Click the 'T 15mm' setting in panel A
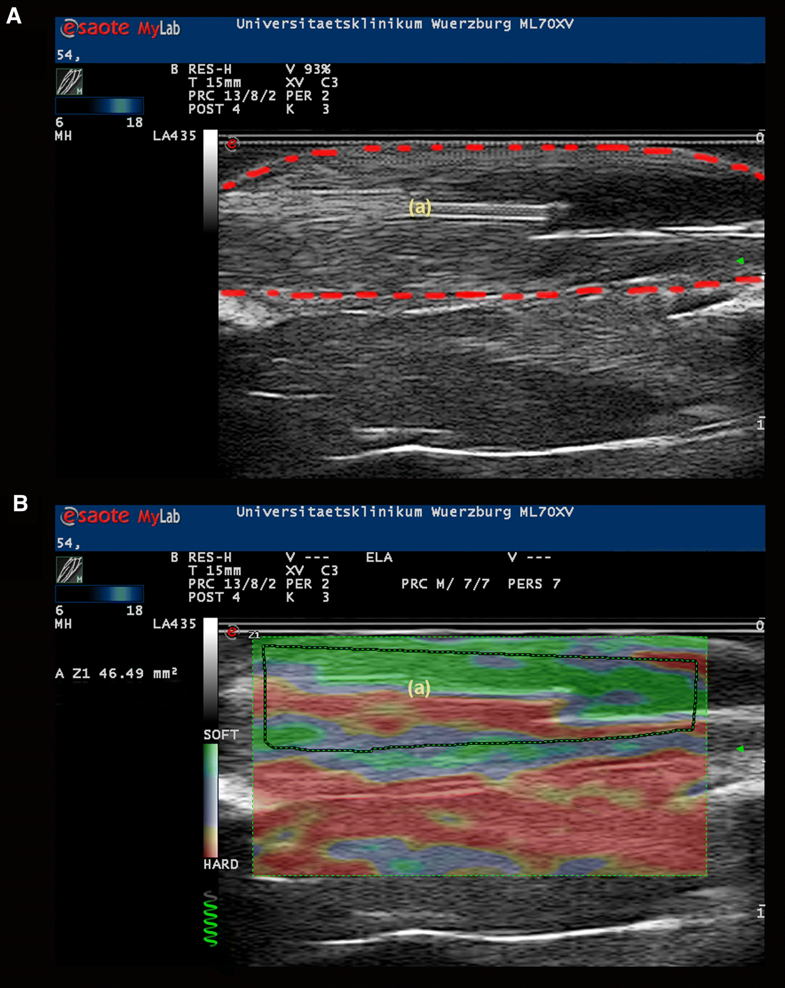The width and height of the screenshot is (785, 988). click(x=215, y=83)
